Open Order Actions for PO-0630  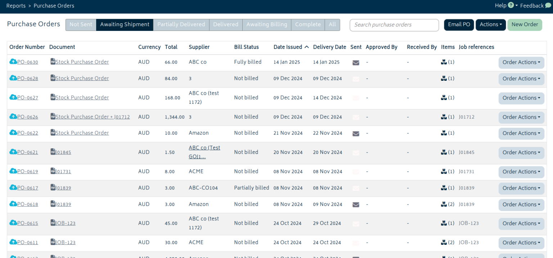[521, 62]
